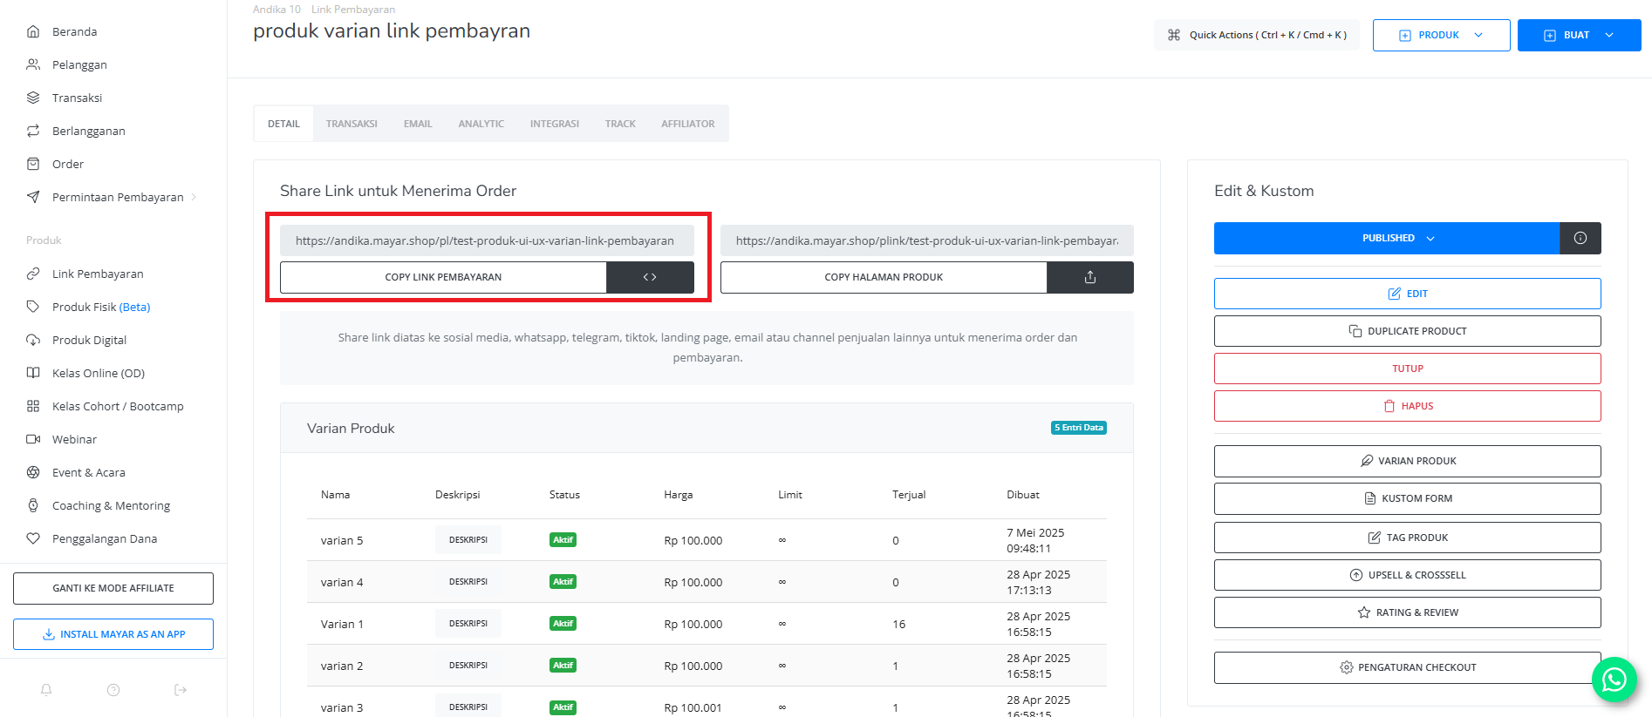Image resolution: width=1652 pixels, height=717 pixels.
Task: Click the Andika 10 breadcrumb
Action: click(x=276, y=10)
